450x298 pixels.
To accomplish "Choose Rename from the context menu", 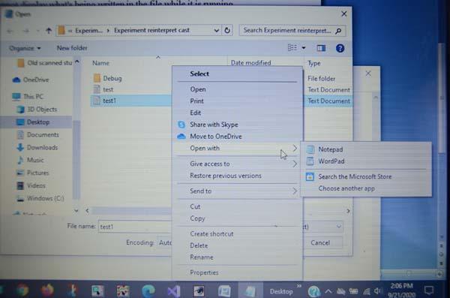I will click(x=202, y=257).
